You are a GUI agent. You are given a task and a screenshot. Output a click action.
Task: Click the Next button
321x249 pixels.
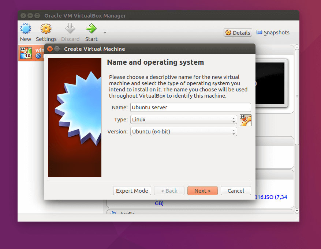point(202,191)
